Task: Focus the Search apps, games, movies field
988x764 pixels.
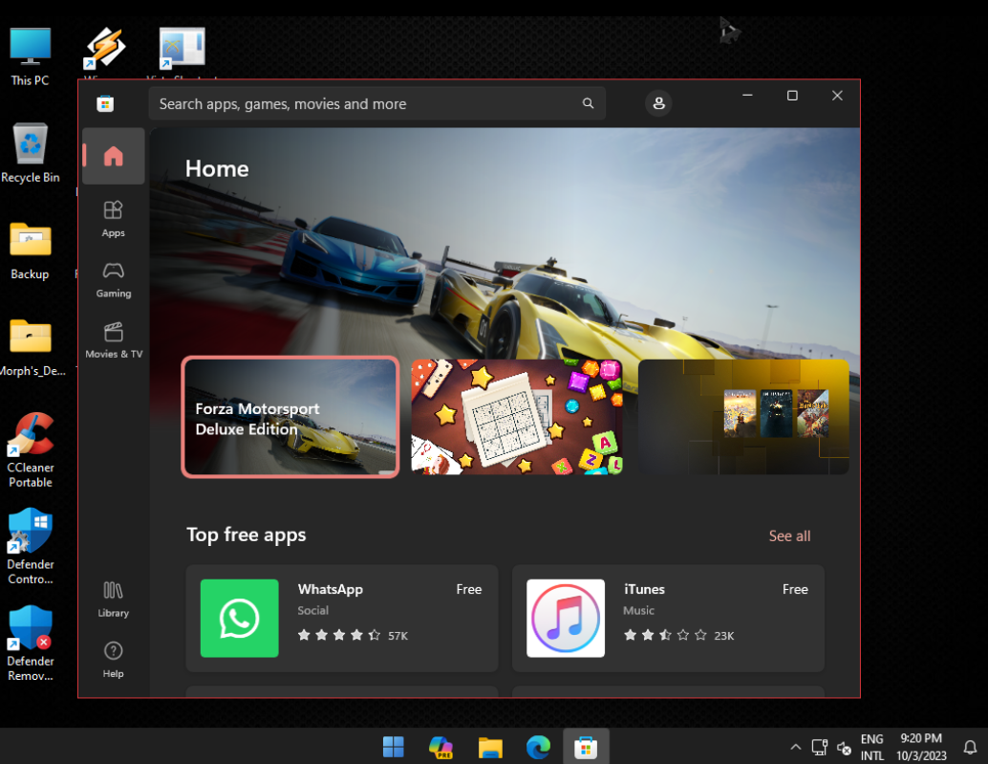Action: (376, 103)
